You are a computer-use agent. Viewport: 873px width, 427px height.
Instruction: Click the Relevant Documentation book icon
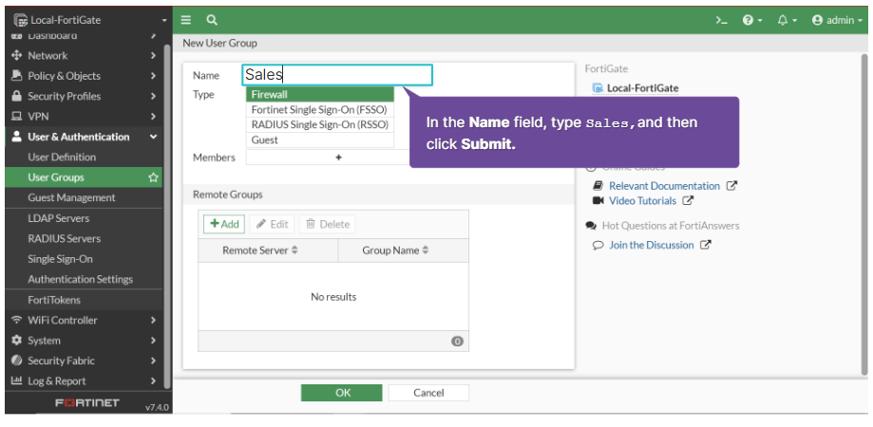coord(598,186)
